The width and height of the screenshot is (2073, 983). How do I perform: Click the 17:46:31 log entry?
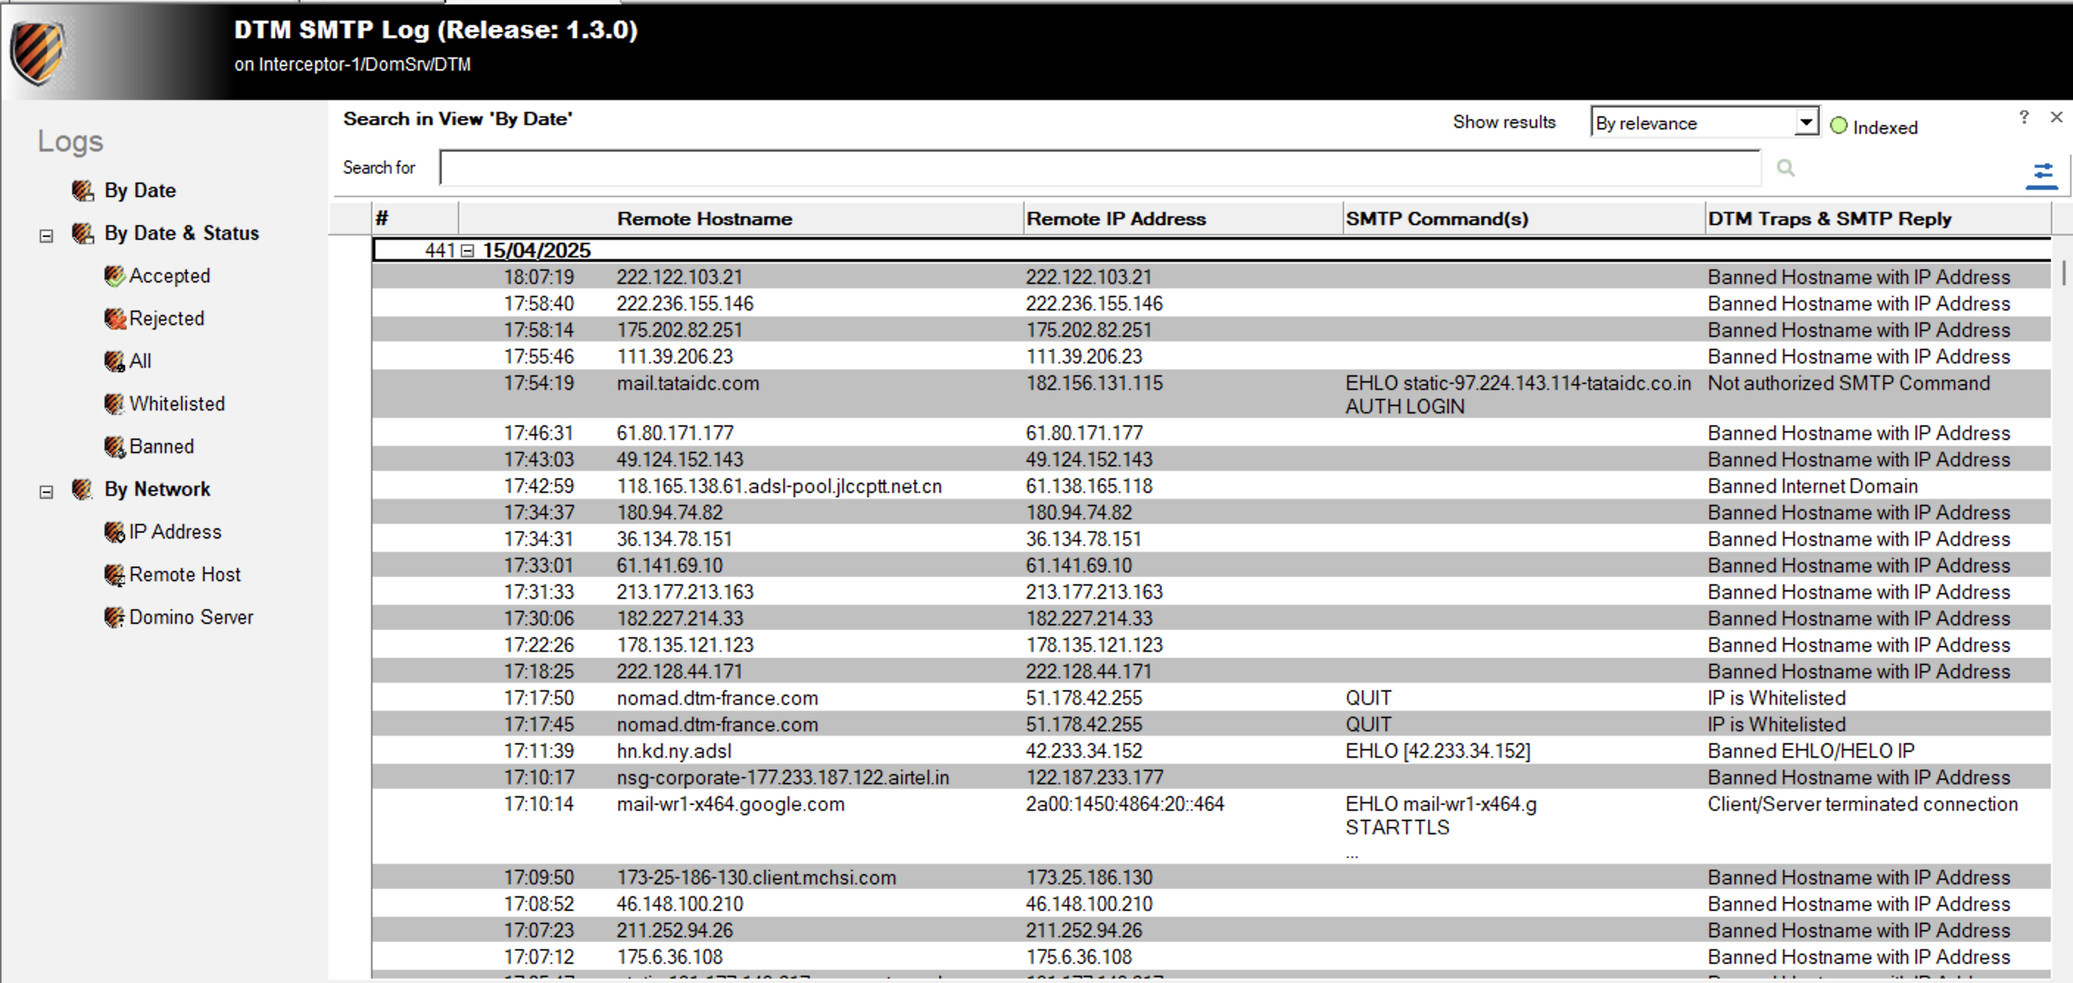tap(1210, 433)
